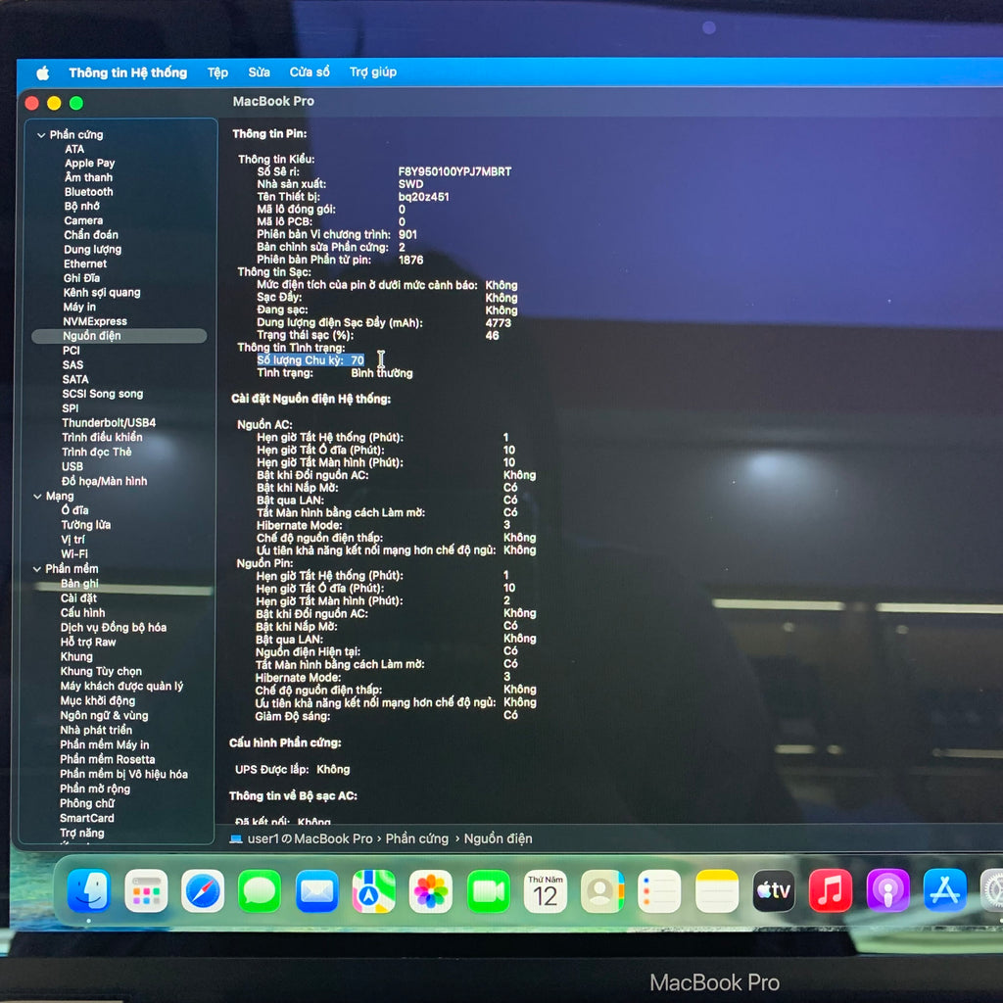Collapse the Phần mềm section
Viewport: 1003px width, 1003px height.
pyautogui.click(x=38, y=569)
